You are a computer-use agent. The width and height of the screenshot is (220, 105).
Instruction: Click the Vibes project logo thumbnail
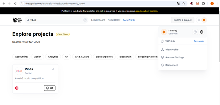click(x=19, y=71)
